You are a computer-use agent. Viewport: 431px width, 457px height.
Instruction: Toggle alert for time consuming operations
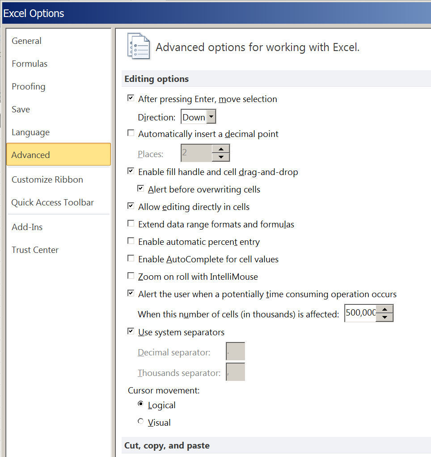(131, 293)
